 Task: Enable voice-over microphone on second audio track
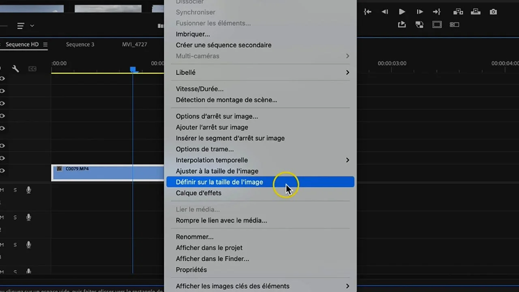click(x=28, y=217)
